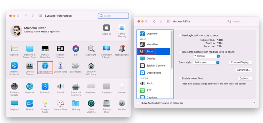The height and width of the screenshot is (123, 263).
Task: Select VoiceOver in Accessibility sidebar
Action: 154,44
